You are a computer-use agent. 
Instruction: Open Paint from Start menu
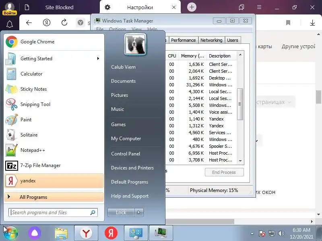coord(54,120)
